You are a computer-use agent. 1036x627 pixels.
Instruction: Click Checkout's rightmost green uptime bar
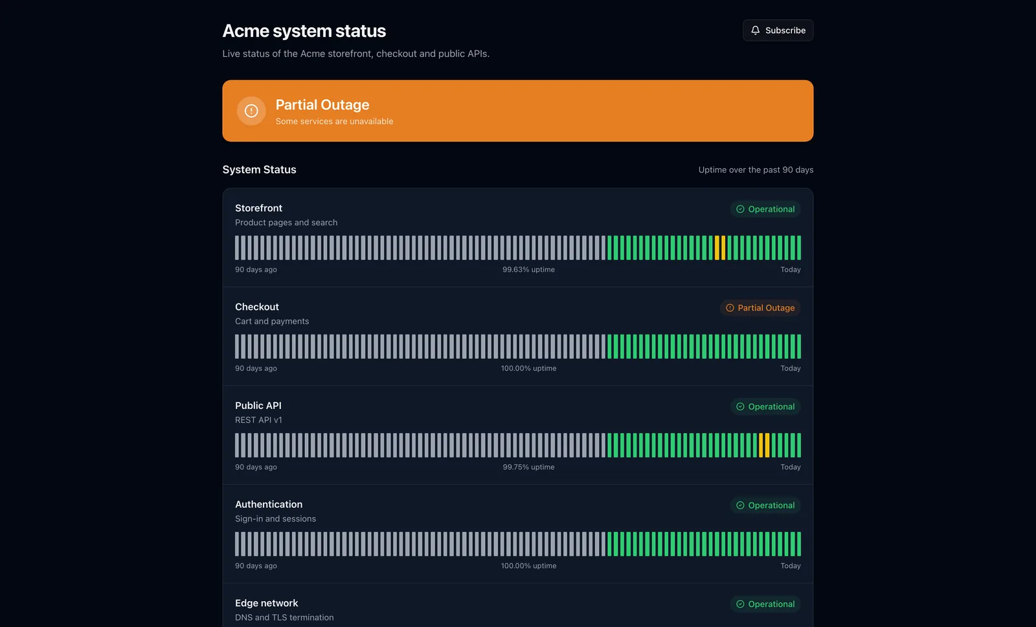(x=799, y=347)
